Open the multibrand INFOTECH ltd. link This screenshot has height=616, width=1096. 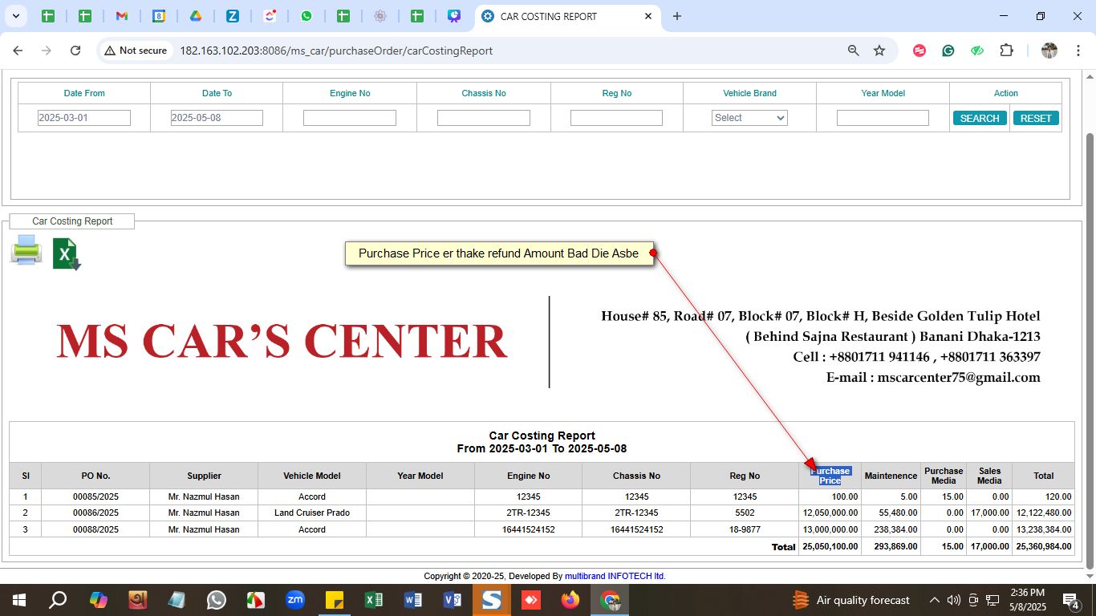coord(615,576)
